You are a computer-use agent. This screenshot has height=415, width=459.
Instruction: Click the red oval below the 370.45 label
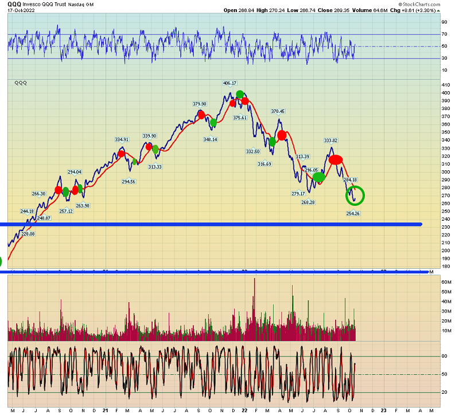pos(282,135)
